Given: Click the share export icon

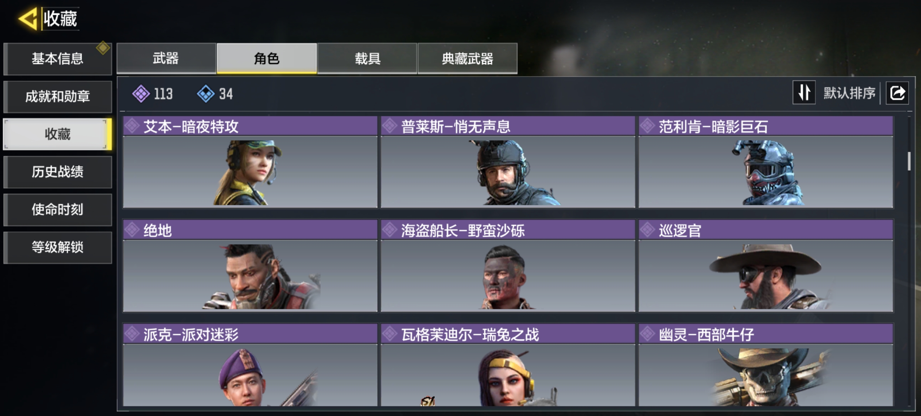Looking at the screenshot, I should [x=898, y=93].
